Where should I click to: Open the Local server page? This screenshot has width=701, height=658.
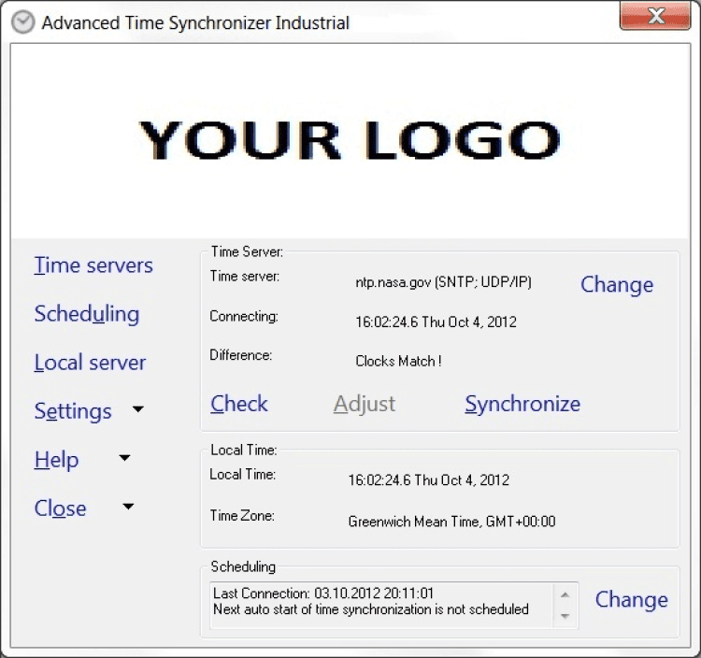pos(90,362)
